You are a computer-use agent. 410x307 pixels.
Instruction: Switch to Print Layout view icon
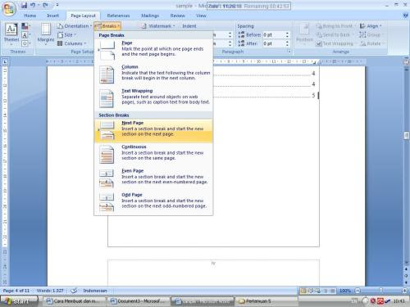pos(303,291)
